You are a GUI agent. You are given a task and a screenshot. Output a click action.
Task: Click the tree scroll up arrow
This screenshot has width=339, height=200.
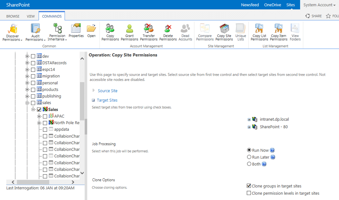(82, 59)
